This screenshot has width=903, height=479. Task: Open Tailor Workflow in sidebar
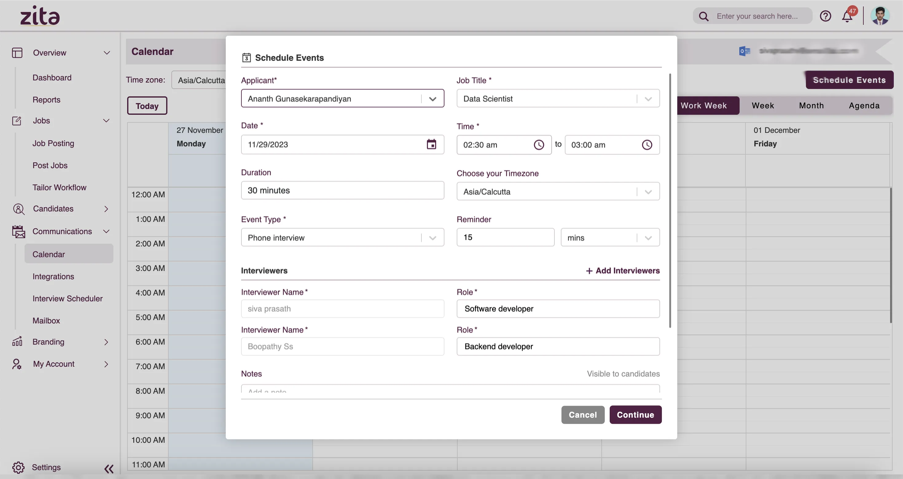click(59, 187)
